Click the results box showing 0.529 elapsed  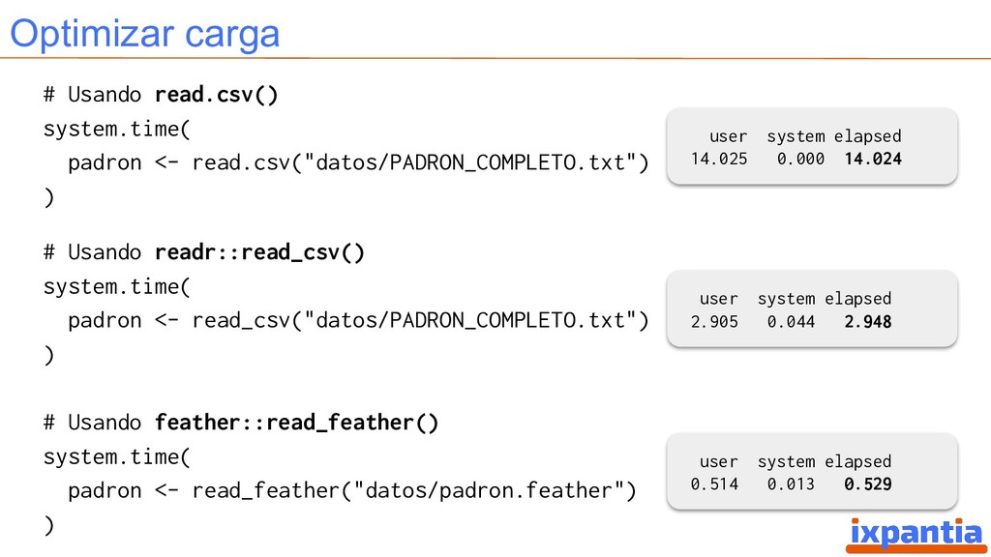812,471
